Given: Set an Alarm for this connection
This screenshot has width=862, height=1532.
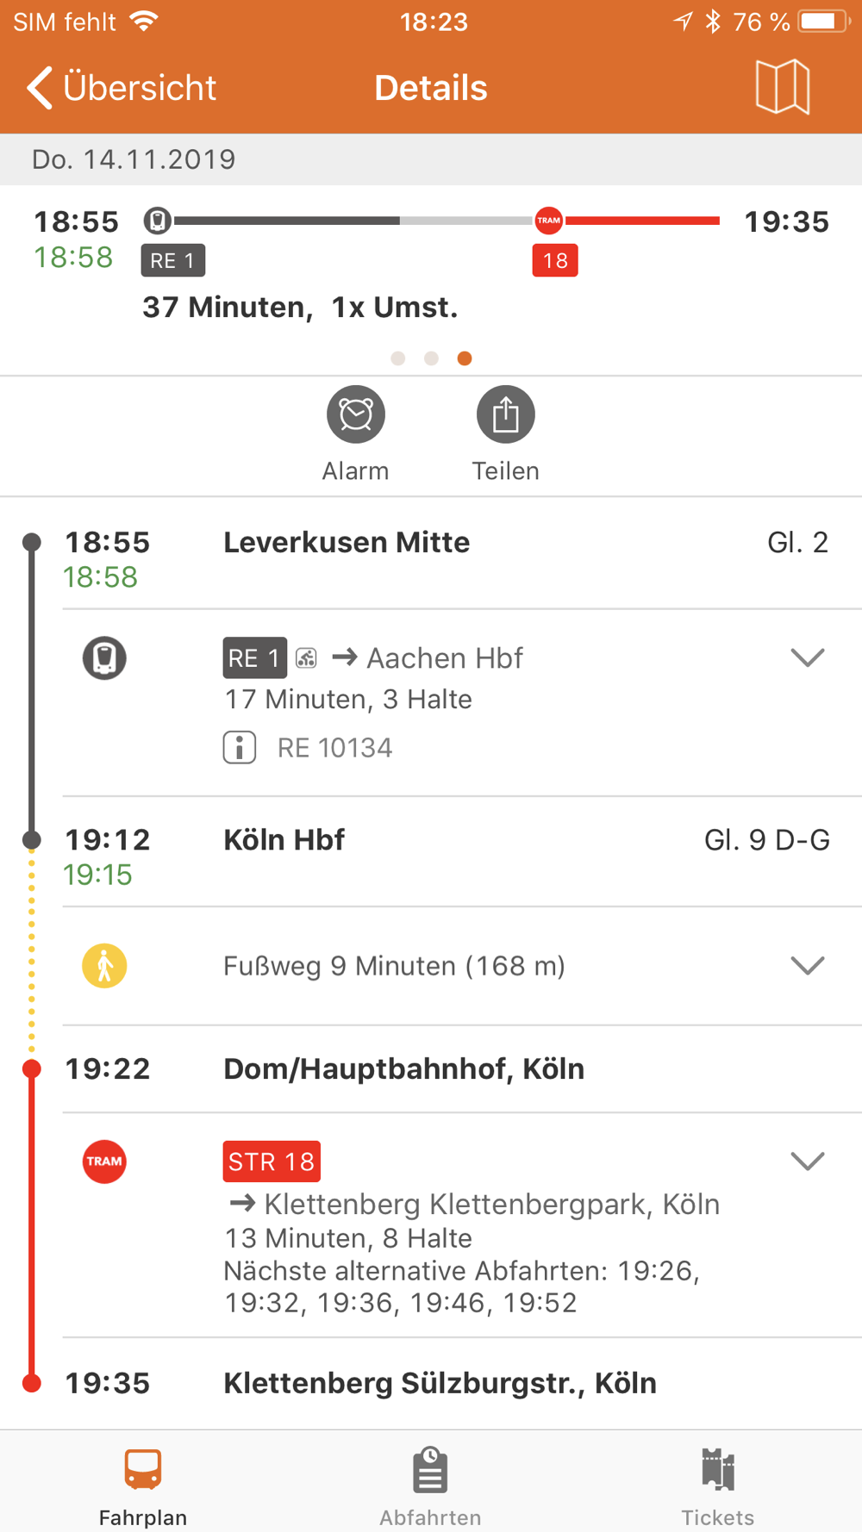Looking at the screenshot, I should pos(355,414).
